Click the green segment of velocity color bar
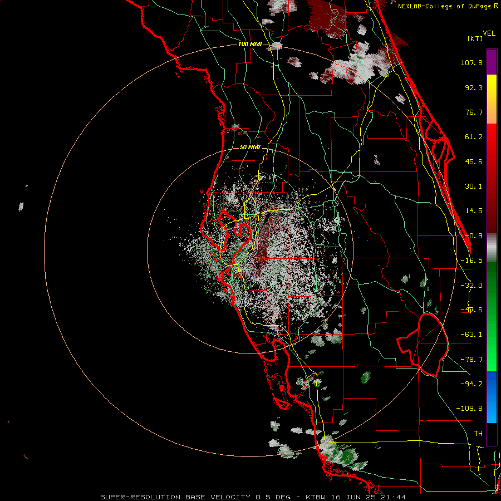 pyautogui.click(x=492, y=316)
